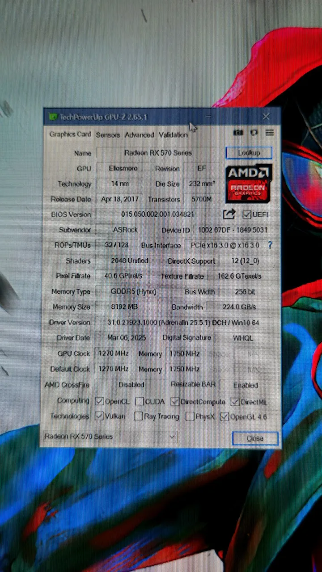This screenshot has height=572, width=322.
Task: Switch to the Validation tab
Action: pyautogui.click(x=173, y=135)
